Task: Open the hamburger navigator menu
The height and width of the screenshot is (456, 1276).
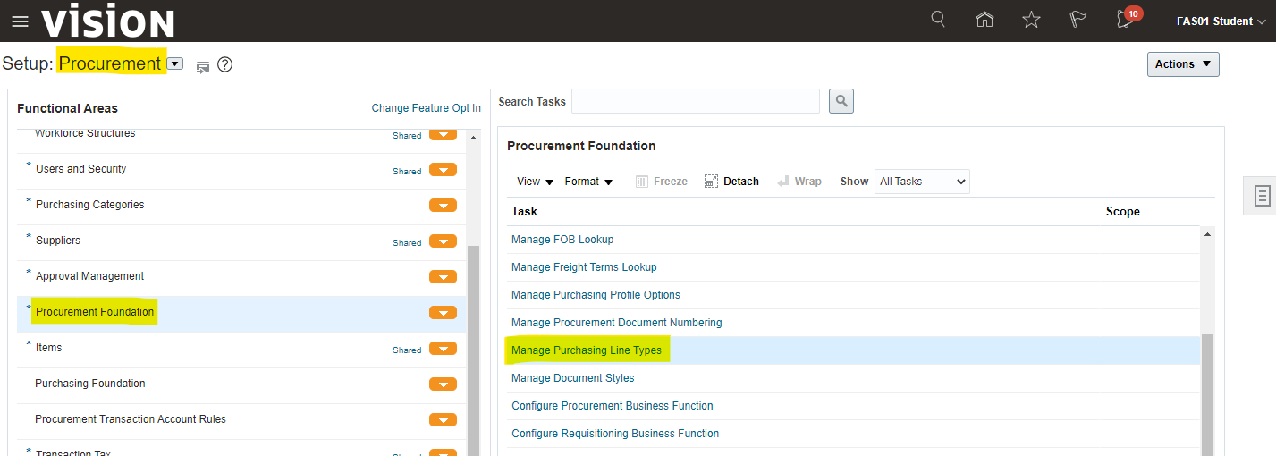Action: (x=20, y=21)
